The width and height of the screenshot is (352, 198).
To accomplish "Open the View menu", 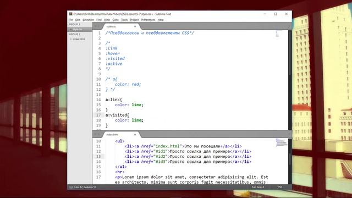I will click(x=107, y=20).
